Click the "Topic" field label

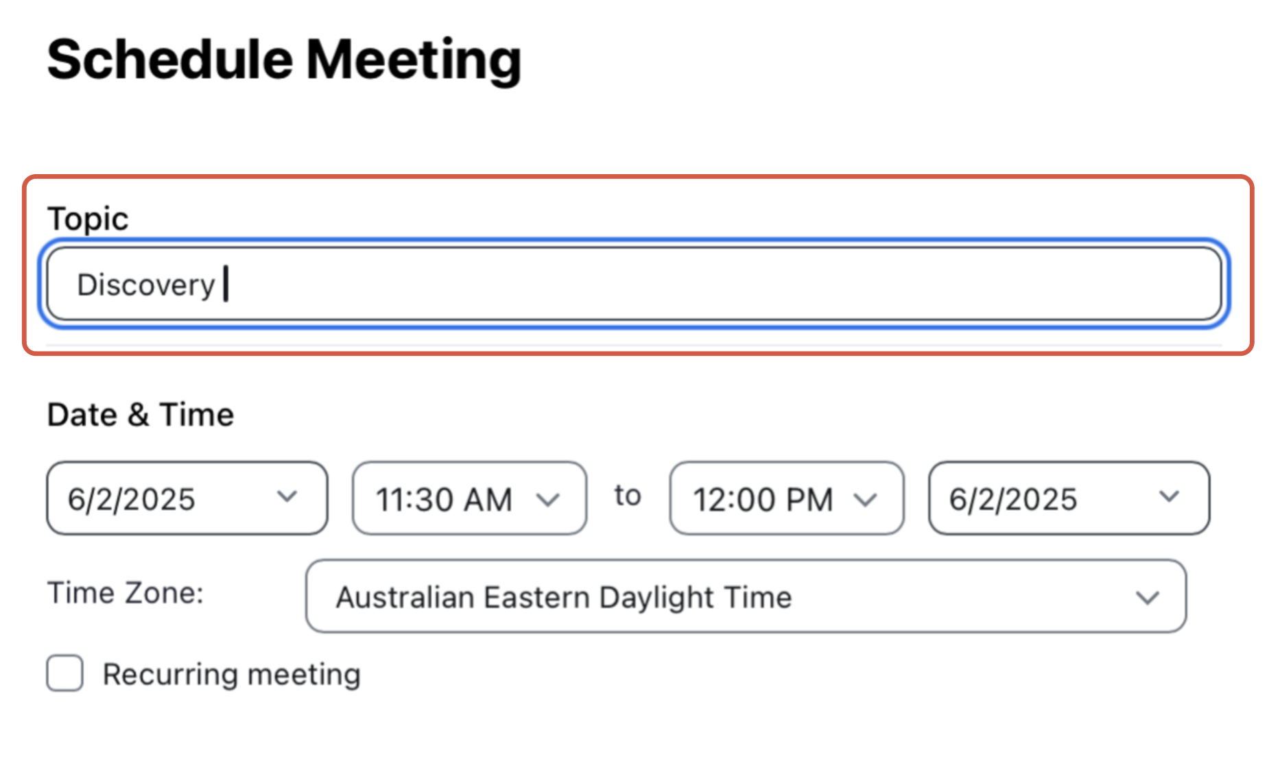88,219
